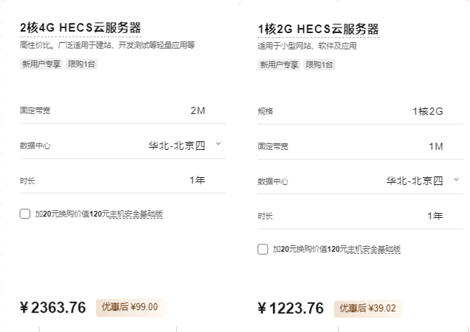Select the 1年 duration in 2核4G card
The width and height of the screenshot is (470, 332).
[197, 180]
